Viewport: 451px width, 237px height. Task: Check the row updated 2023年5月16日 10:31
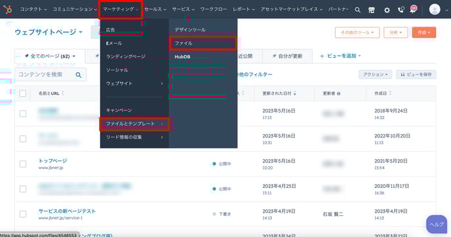(23, 139)
